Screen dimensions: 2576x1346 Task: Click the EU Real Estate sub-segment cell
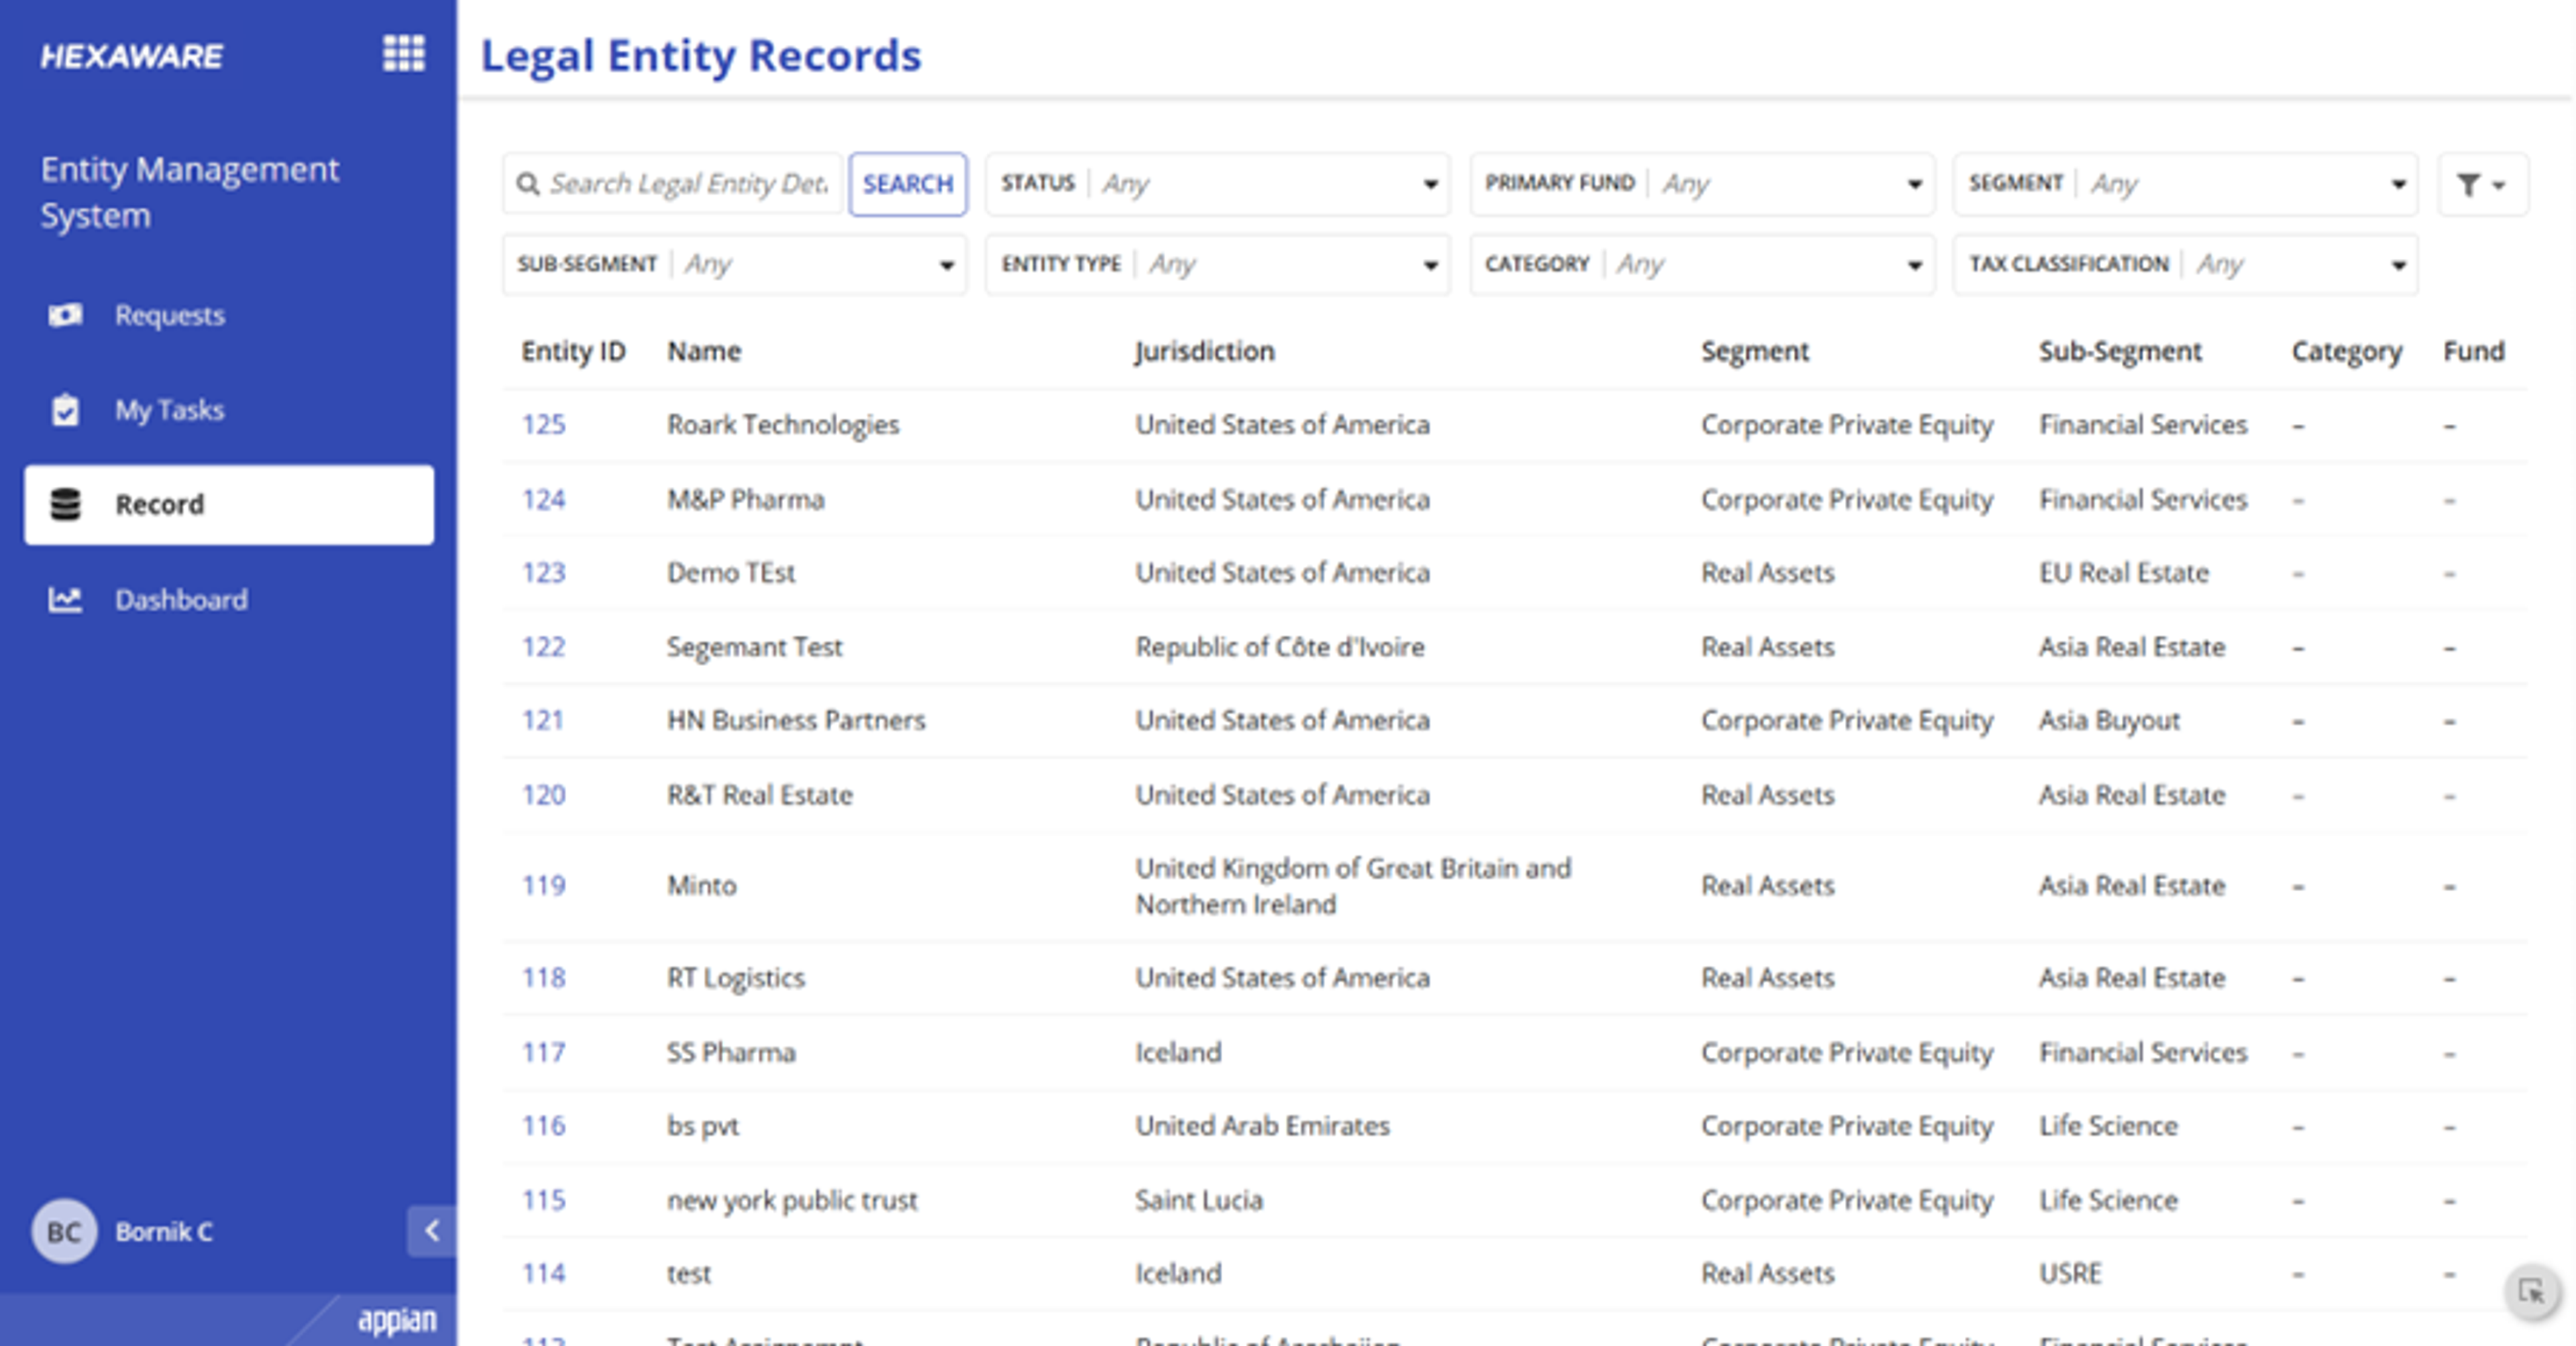coord(2124,573)
